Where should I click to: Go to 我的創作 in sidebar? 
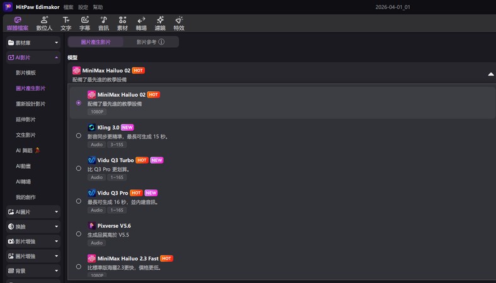pyautogui.click(x=26, y=197)
